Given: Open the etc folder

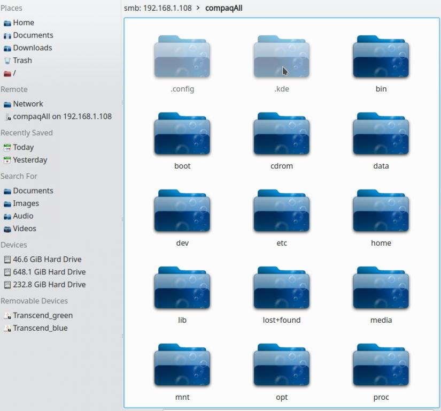Looking at the screenshot, I should point(281,212).
